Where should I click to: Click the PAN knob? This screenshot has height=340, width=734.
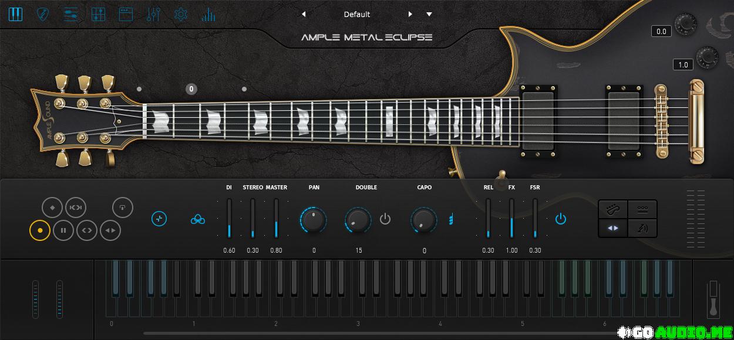[x=314, y=220]
